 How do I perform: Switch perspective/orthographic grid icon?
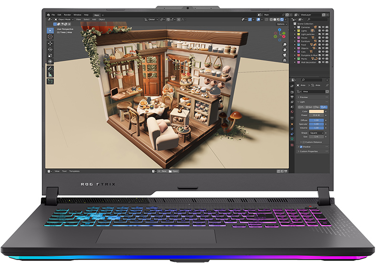(x=285, y=60)
